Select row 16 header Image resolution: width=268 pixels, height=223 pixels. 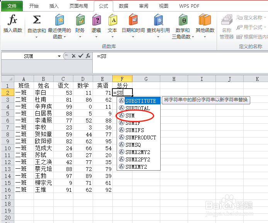[8, 190]
